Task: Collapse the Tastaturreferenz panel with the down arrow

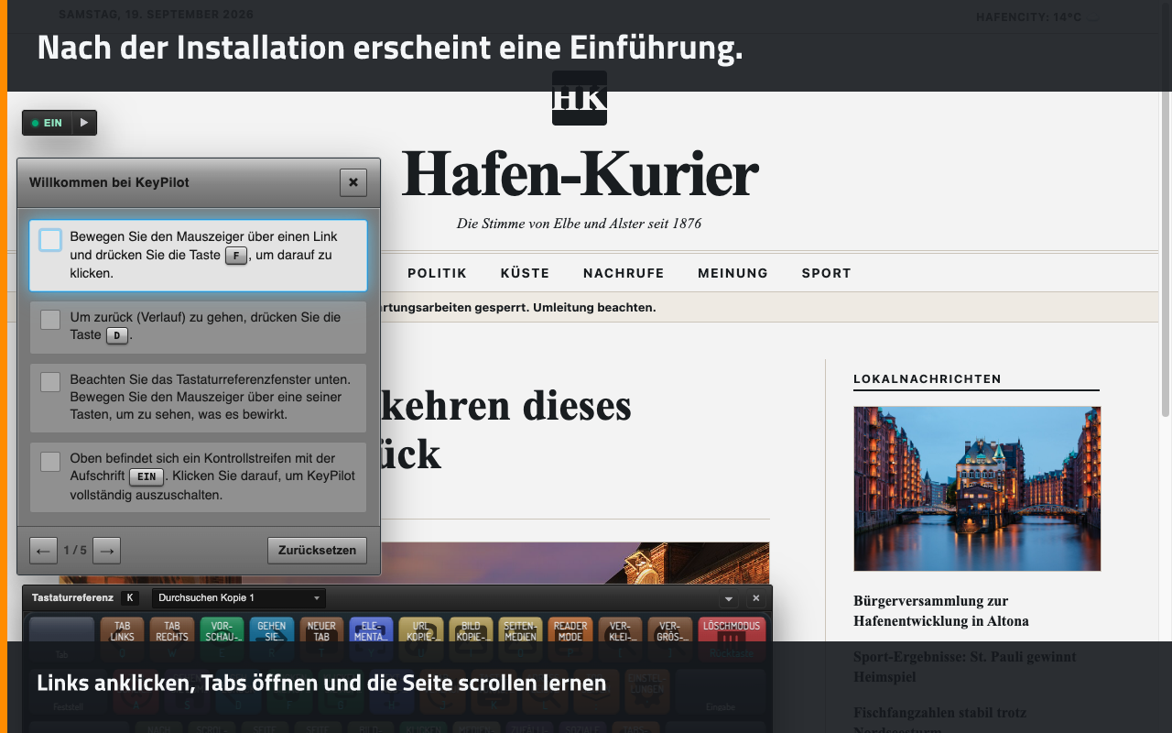Action: pos(729,598)
